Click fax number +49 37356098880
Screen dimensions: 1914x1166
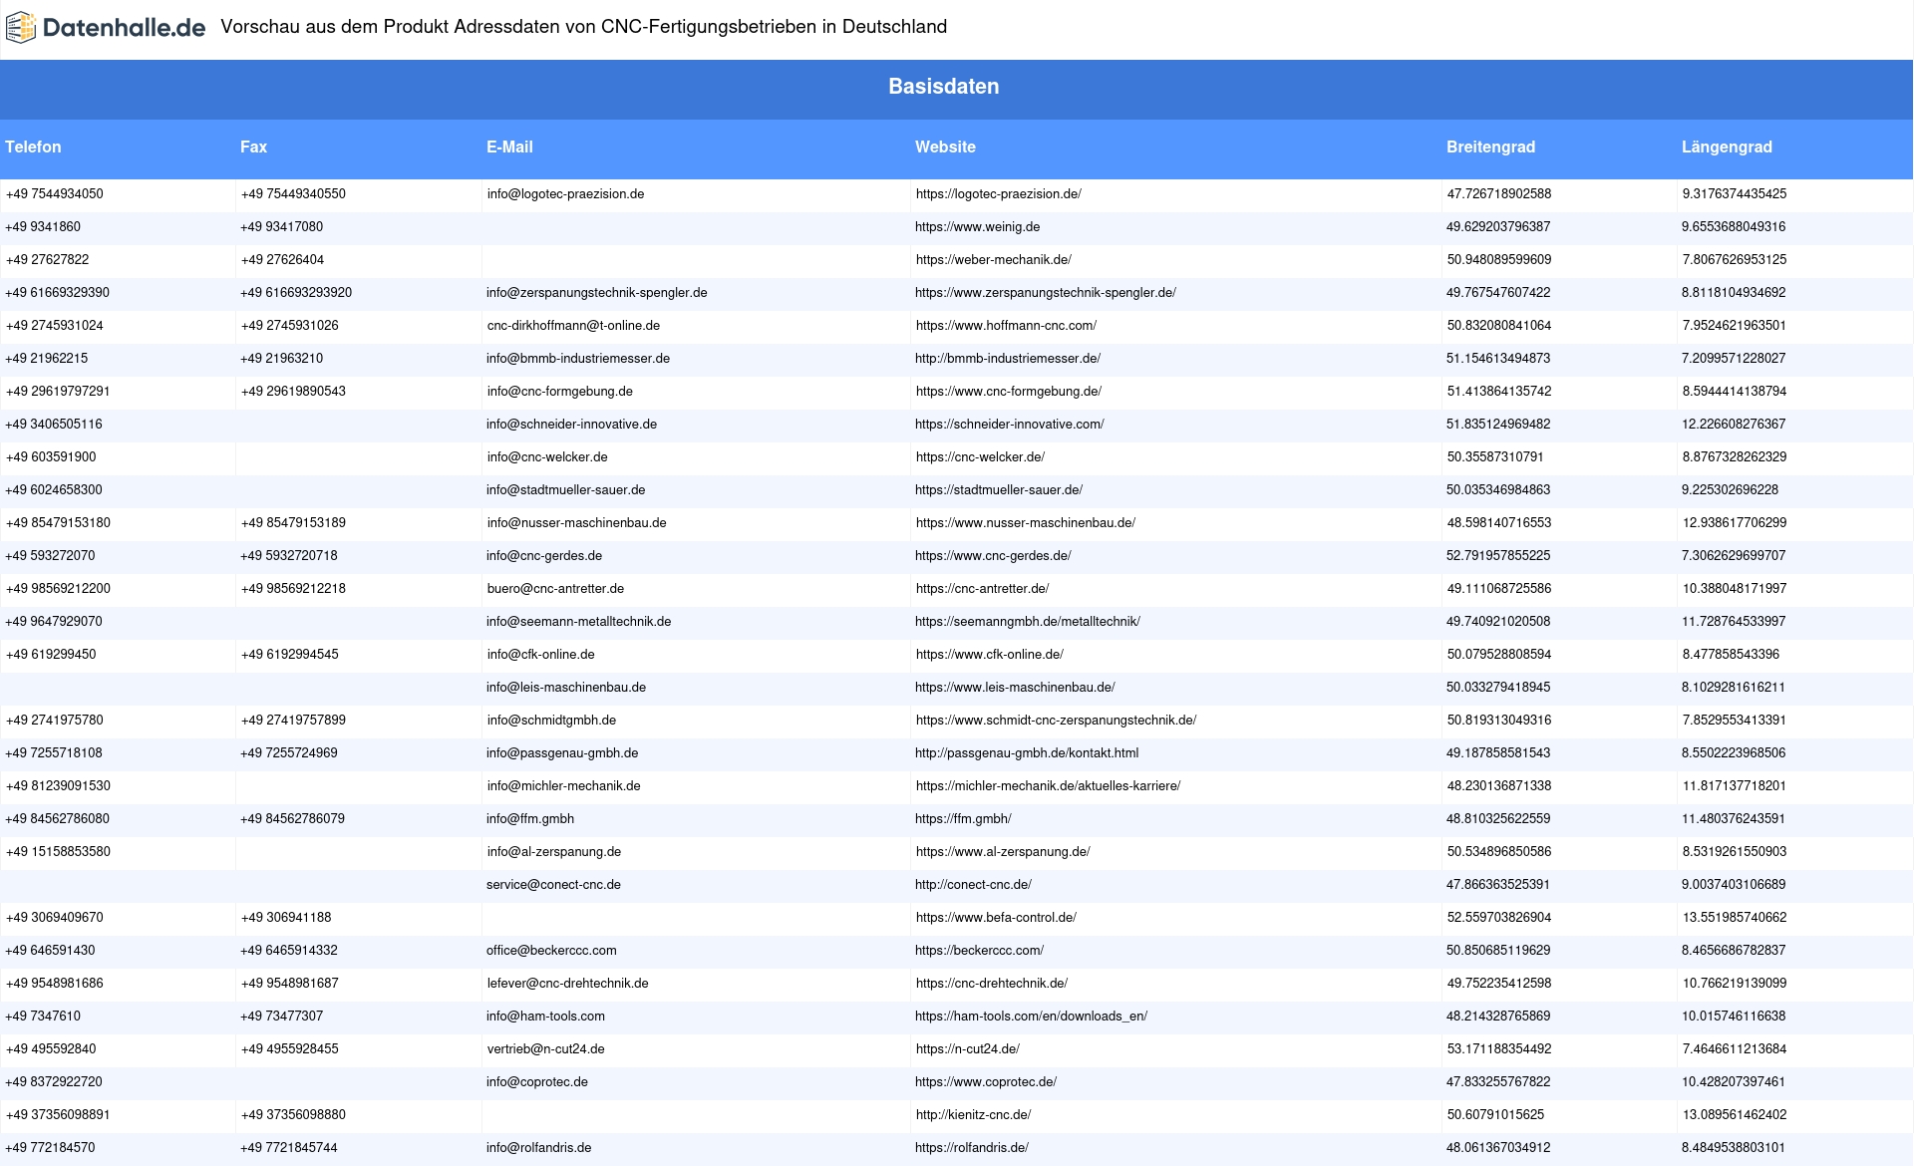[293, 1115]
